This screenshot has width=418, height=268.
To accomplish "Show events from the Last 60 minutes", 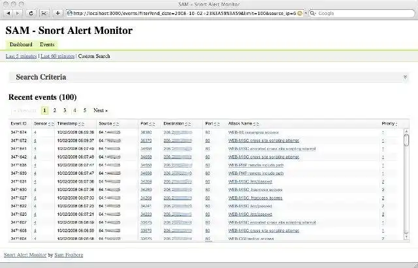I will tap(57, 56).
